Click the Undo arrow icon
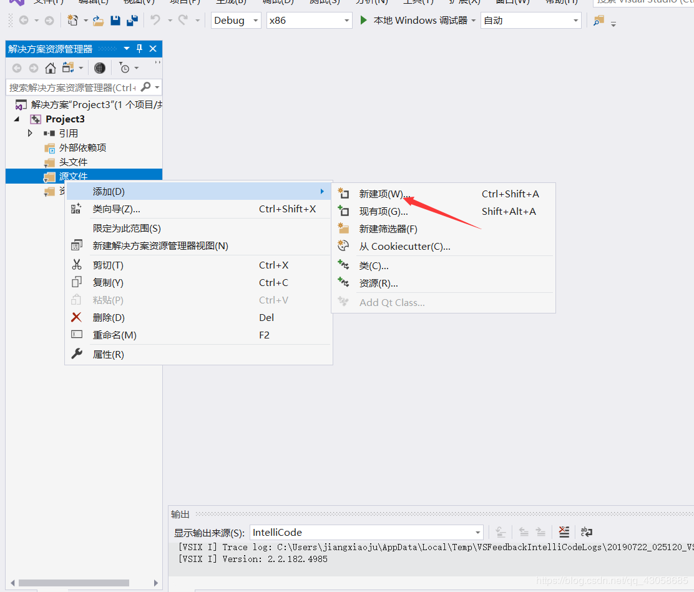This screenshot has width=694, height=592. point(157,20)
